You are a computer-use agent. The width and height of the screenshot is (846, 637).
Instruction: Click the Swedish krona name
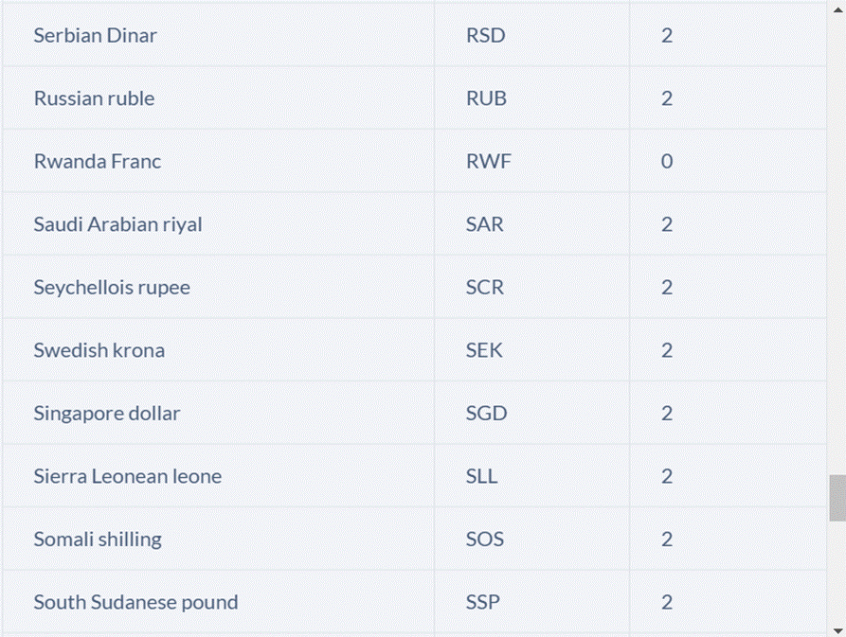[99, 350]
